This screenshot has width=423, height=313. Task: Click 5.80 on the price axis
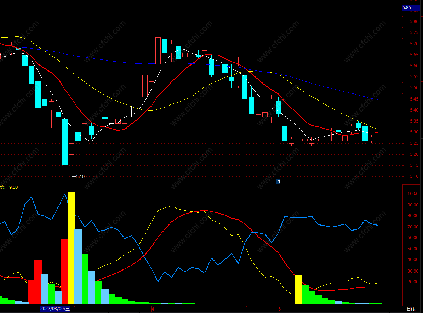pyautogui.click(x=414, y=22)
